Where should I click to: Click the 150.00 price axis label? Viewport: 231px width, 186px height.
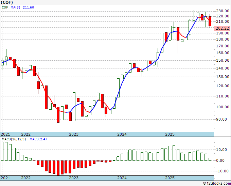223,60
